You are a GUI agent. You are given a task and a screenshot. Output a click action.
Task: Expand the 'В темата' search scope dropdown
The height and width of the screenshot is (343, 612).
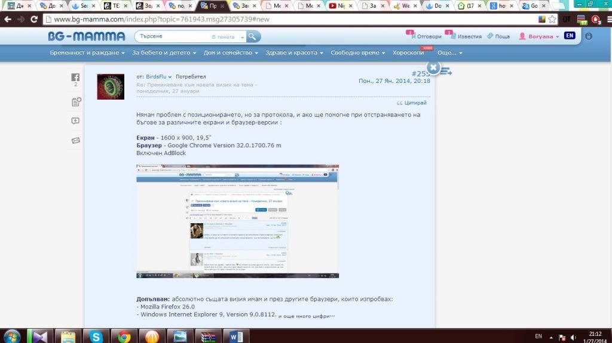(x=228, y=37)
